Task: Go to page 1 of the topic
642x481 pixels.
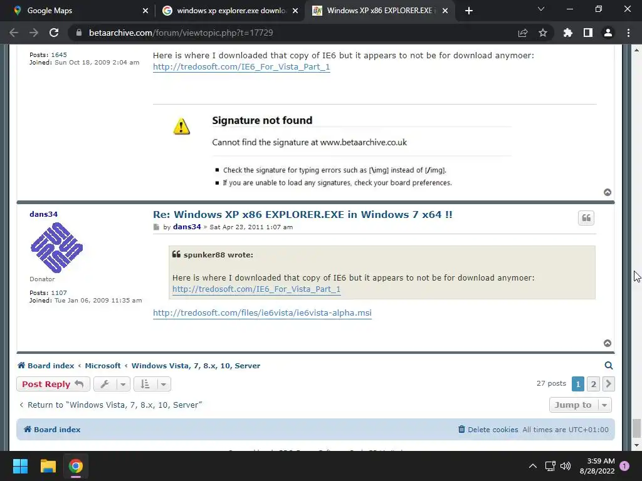Action: tap(577, 384)
